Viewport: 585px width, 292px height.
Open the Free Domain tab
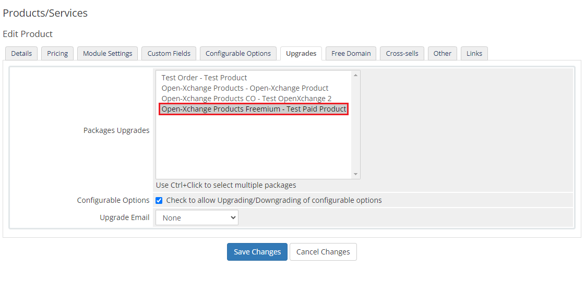point(351,53)
